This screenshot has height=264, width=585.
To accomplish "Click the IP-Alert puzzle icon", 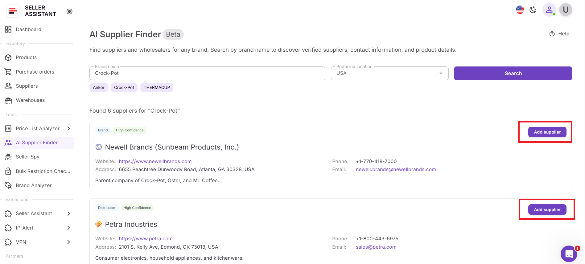I will point(8,228).
